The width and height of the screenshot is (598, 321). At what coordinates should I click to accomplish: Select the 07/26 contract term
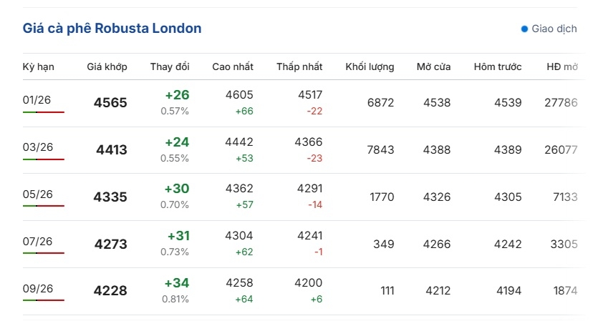pyautogui.click(x=38, y=242)
